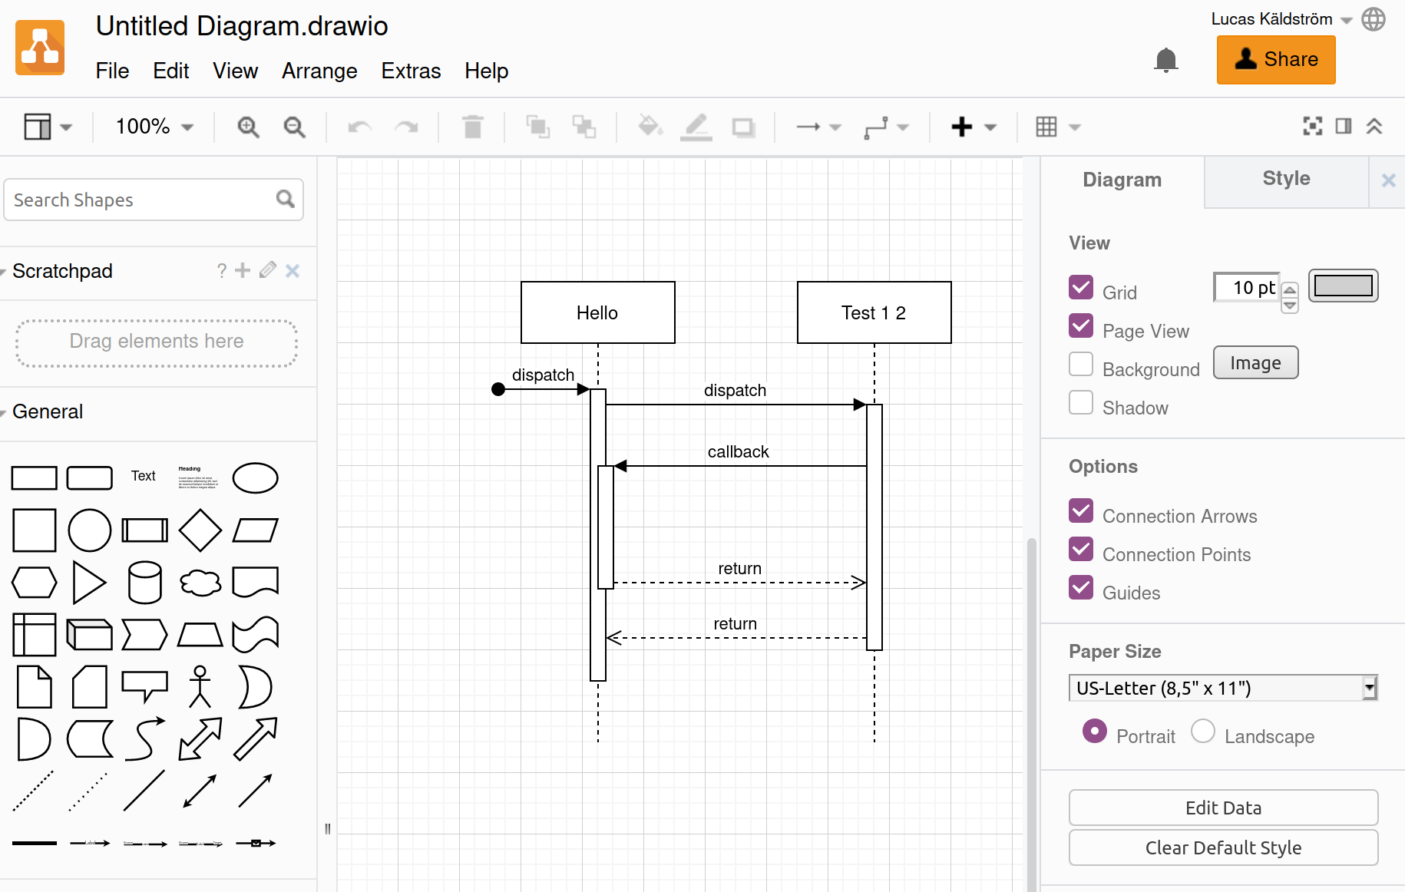Open the 100% zoom level dropdown
Image resolution: width=1405 pixels, height=892 pixels.
[154, 127]
